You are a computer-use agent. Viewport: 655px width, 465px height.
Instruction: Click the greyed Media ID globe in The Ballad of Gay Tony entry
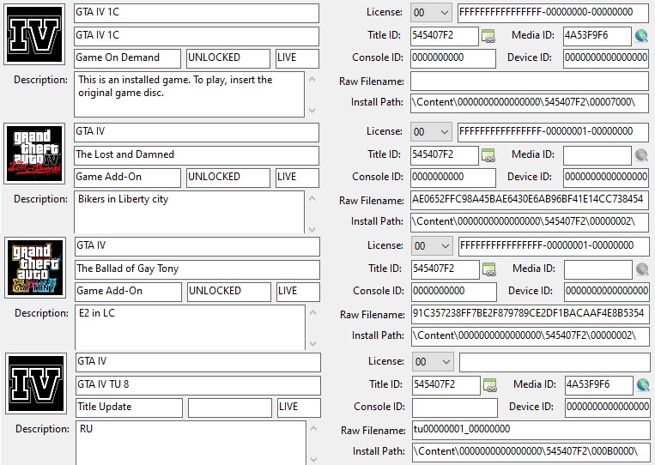coord(642,269)
